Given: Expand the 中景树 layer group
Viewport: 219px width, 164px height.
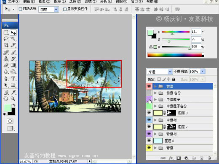Looking at the screenshot, I should coord(155,120).
